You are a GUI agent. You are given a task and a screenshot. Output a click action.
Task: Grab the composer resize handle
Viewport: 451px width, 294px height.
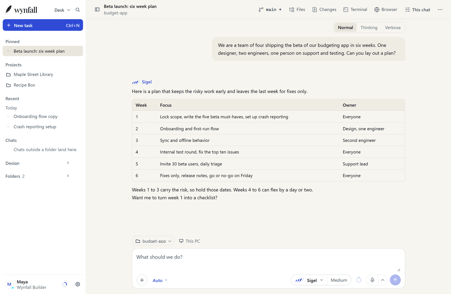[x=399, y=270]
